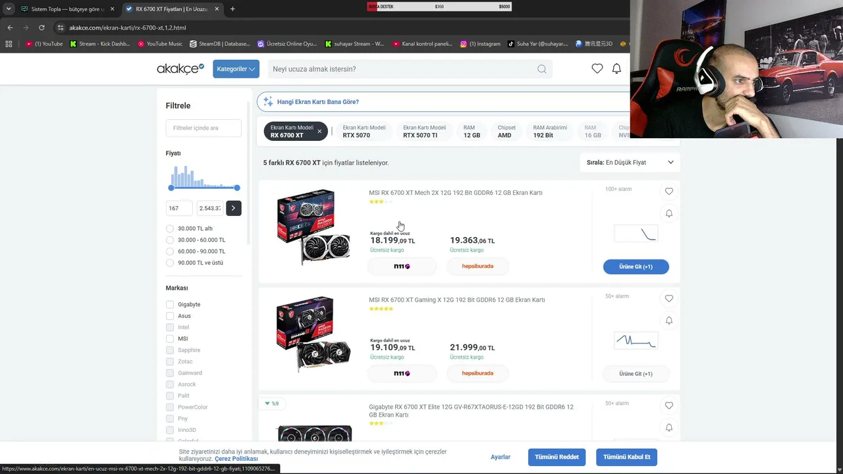Open the Sırala sort dropdown

pos(630,163)
